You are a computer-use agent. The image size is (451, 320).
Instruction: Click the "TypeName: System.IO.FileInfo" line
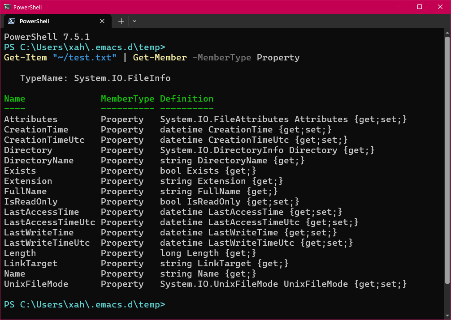(95, 78)
